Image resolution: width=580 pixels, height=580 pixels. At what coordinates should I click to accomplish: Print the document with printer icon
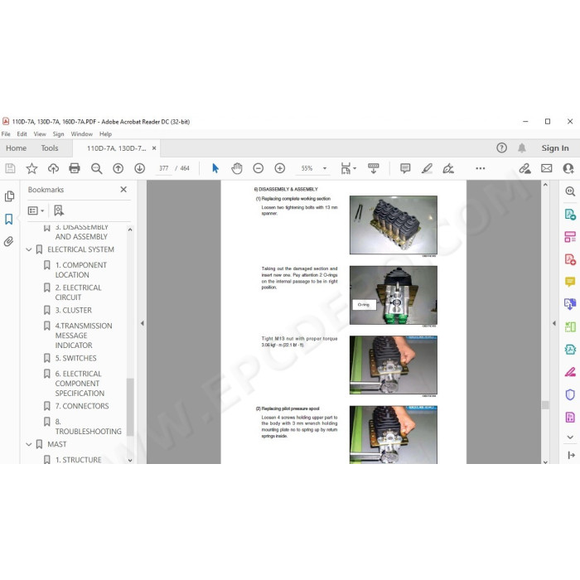[75, 168]
